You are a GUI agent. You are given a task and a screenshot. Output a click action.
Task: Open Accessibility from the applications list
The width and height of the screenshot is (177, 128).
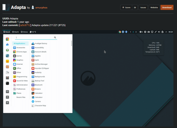tap(38, 48)
